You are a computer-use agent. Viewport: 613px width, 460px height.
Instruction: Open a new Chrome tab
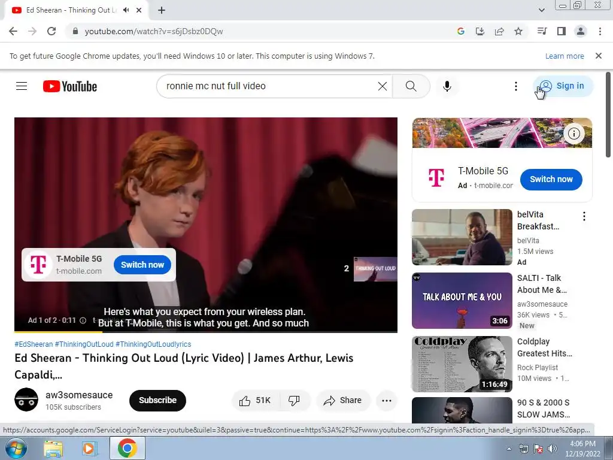pyautogui.click(x=162, y=10)
